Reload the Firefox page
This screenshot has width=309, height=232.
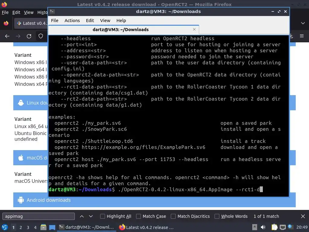click(29, 36)
